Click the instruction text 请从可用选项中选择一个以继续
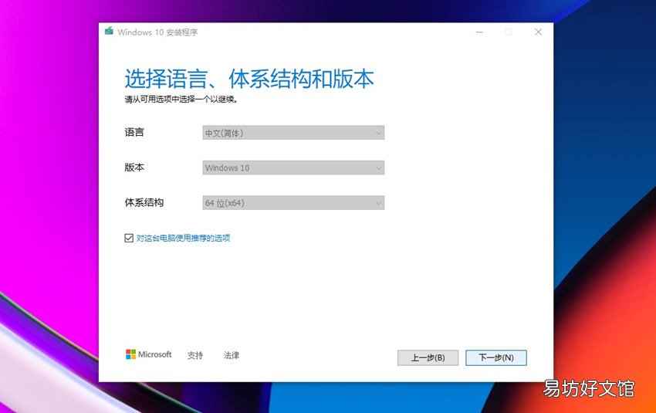This screenshot has width=656, height=413. pyautogui.click(x=181, y=100)
